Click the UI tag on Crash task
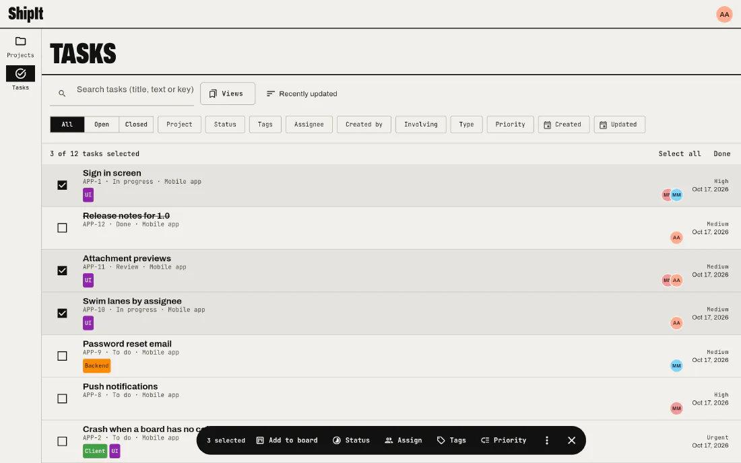The width and height of the screenshot is (741, 463). point(115,451)
